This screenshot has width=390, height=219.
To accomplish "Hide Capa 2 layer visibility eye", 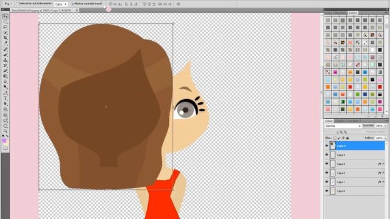I will [x=327, y=173].
